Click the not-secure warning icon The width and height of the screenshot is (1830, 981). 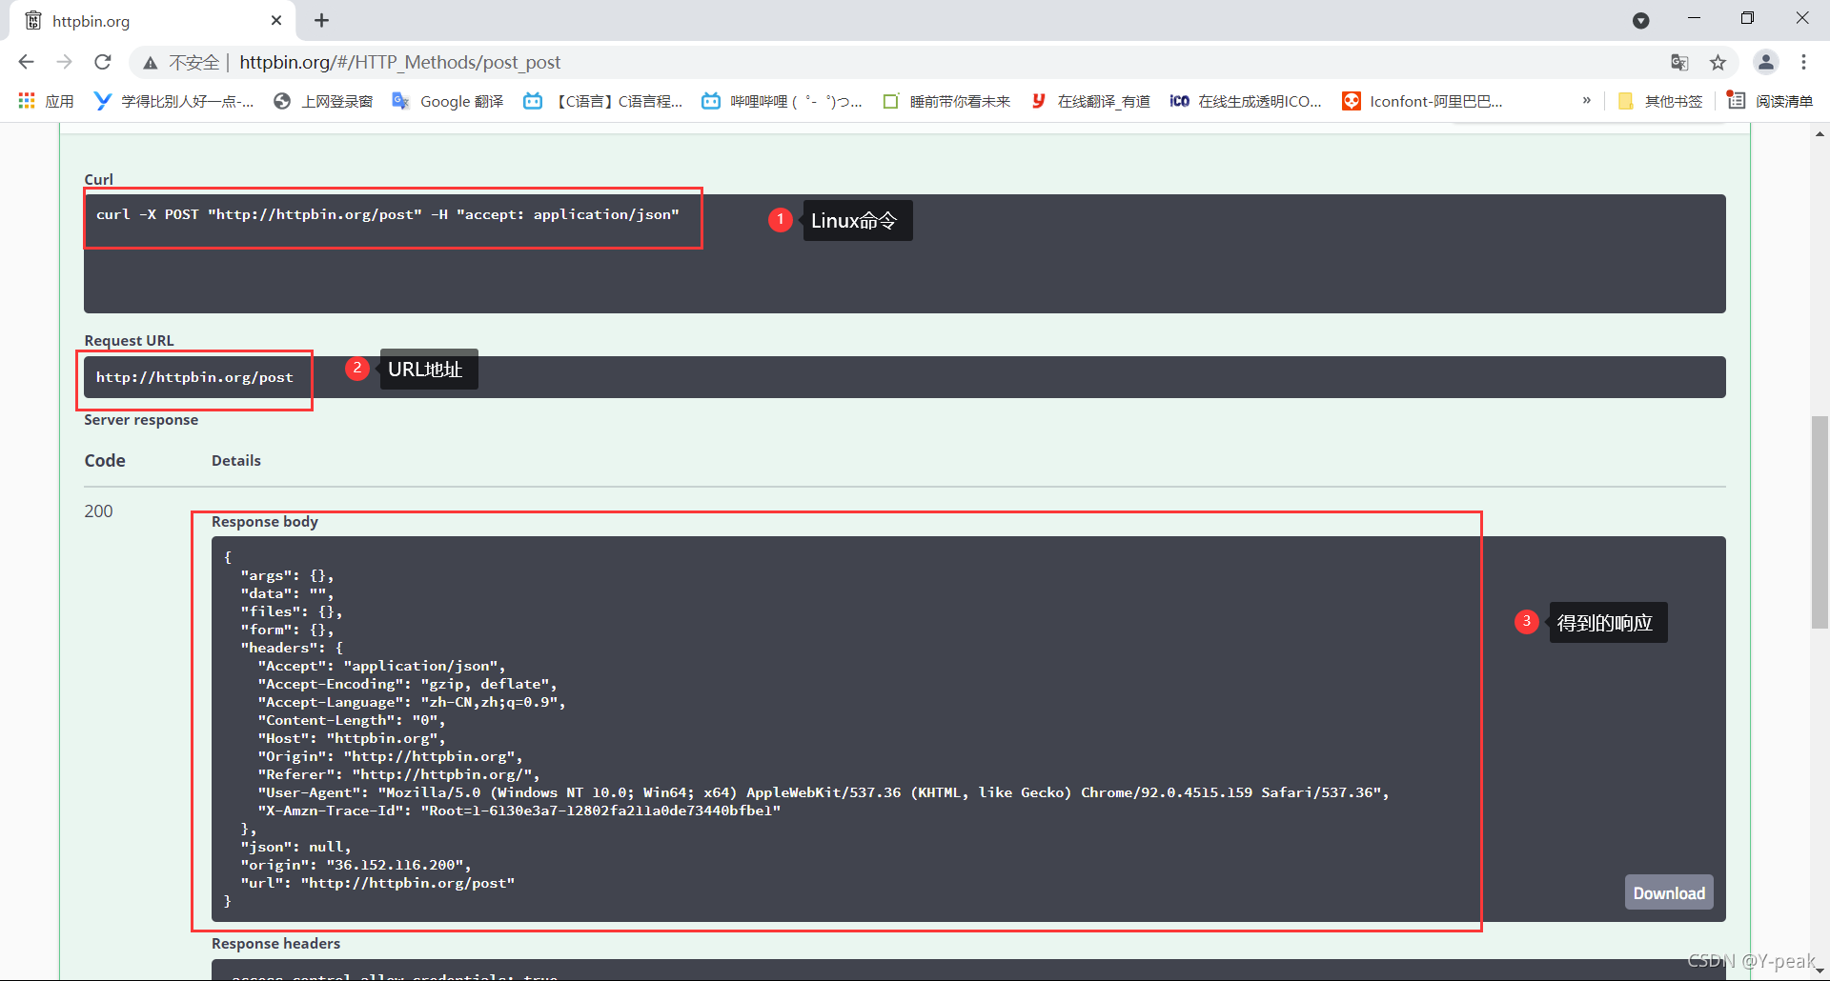click(151, 63)
